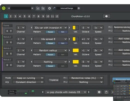130x101 pixels.
Task: Click the previous preset arrow in top bar
Action: point(9,8)
